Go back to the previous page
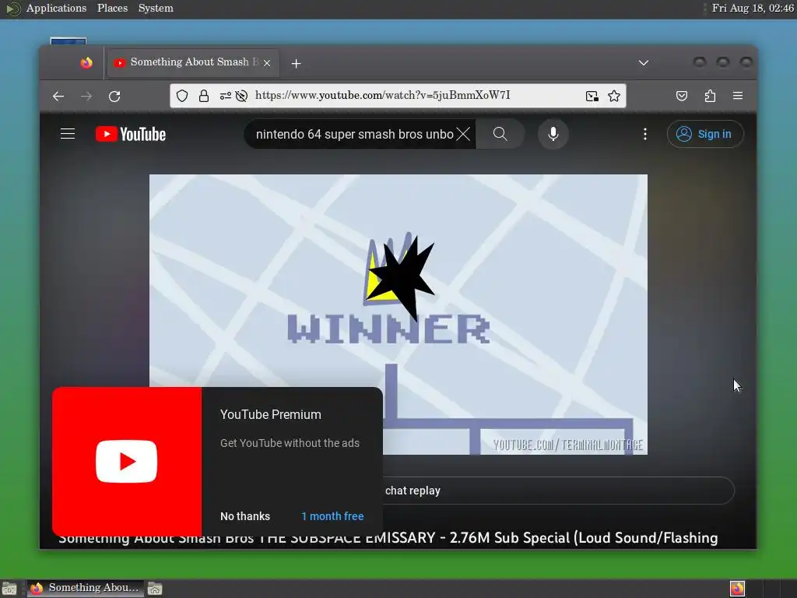This screenshot has height=598, width=797. coord(58,96)
